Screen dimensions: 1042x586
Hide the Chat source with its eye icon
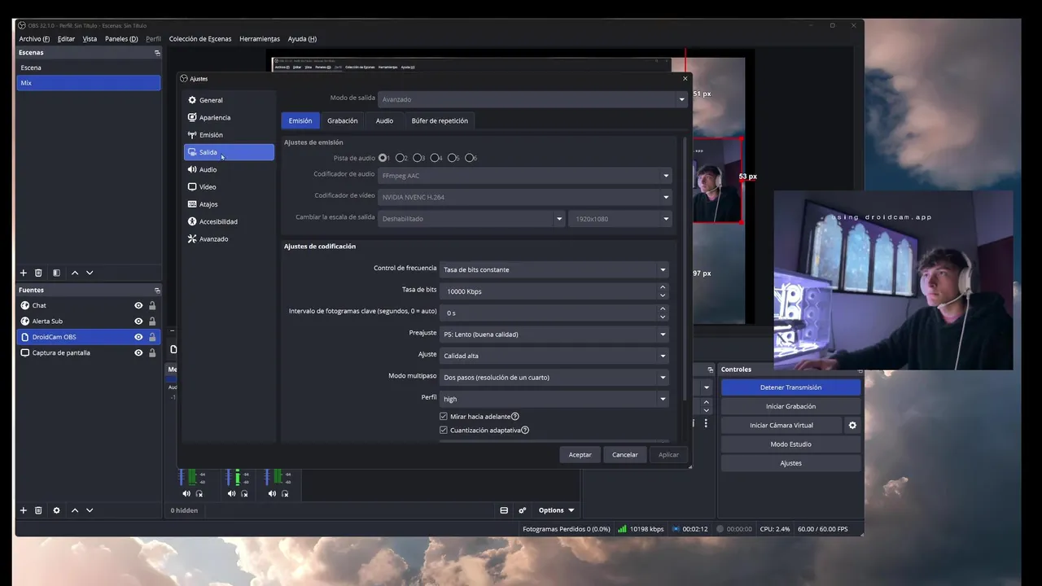pyautogui.click(x=138, y=306)
